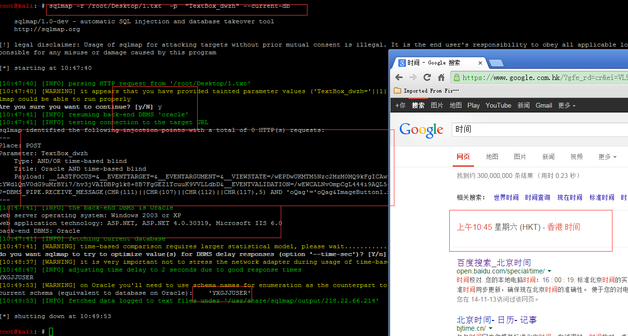This screenshot has height=336, width=628.
Task: Expand 更多 dropdown under search box
Action: point(608,157)
